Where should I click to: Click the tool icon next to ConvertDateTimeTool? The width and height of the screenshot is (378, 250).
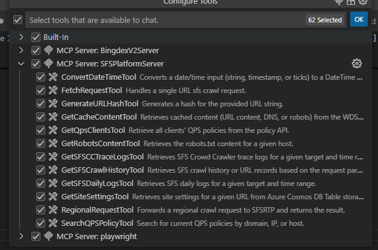(x=53, y=77)
